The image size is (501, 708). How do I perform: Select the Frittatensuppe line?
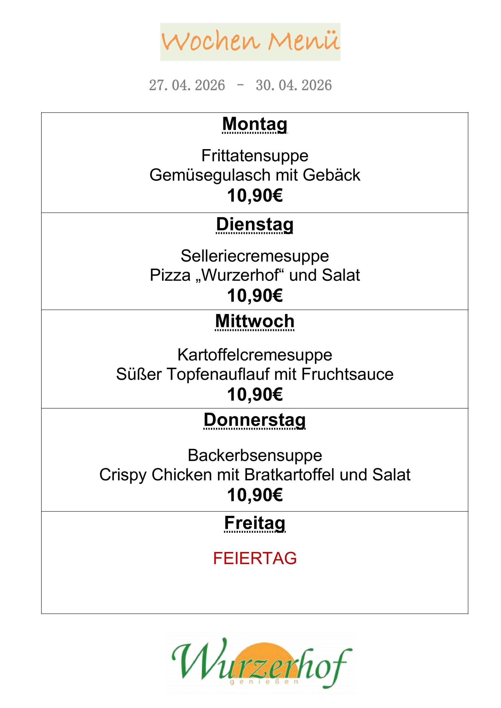(255, 155)
